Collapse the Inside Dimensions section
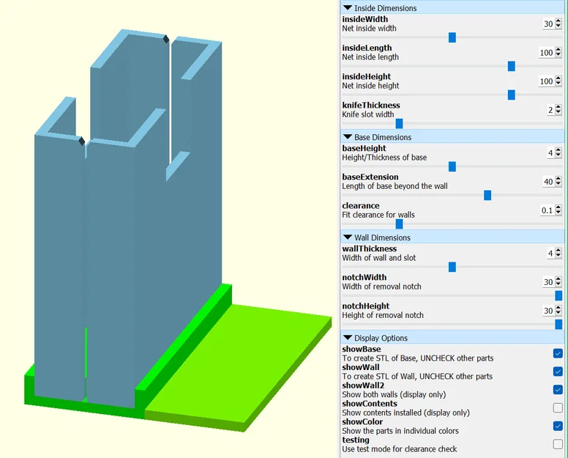This screenshot has width=568, height=458. (348, 7)
